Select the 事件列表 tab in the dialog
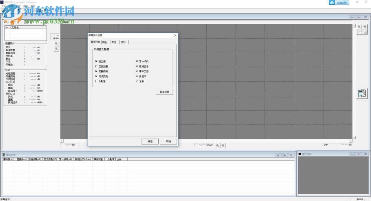371x201 pixels. [95, 42]
